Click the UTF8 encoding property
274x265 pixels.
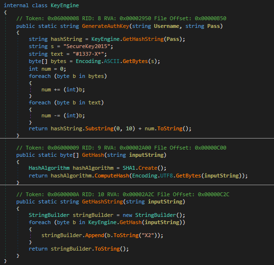point(166,176)
